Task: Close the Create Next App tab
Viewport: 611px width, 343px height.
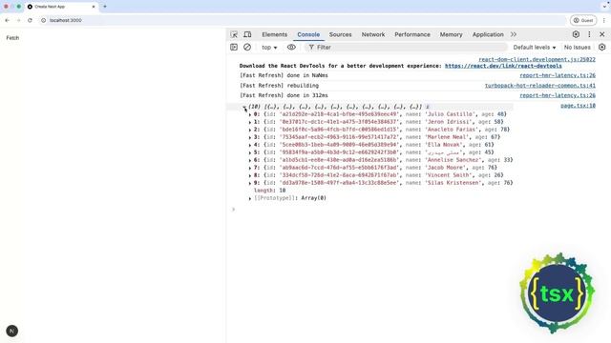Action: (94, 7)
